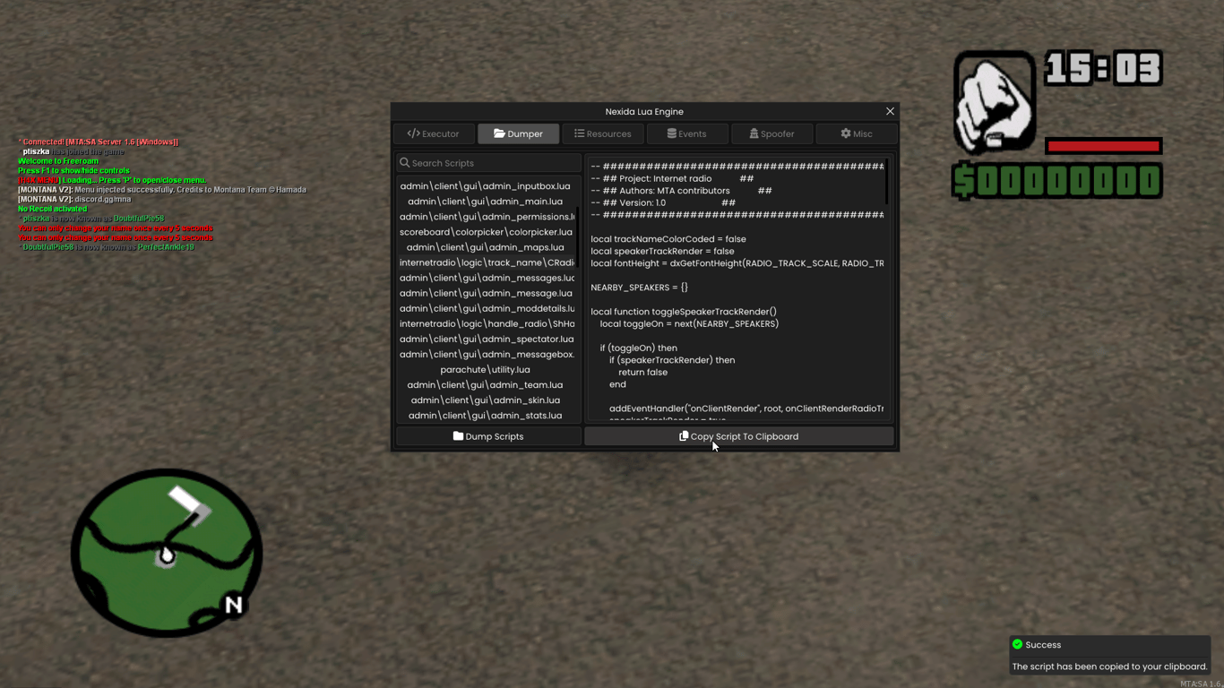Click the circular radar minimap
This screenshot has width=1224, height=688.
point(167,553)
